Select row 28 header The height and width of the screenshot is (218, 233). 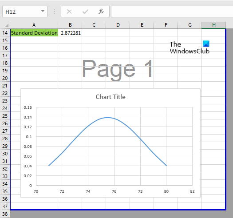click(5, 139)
